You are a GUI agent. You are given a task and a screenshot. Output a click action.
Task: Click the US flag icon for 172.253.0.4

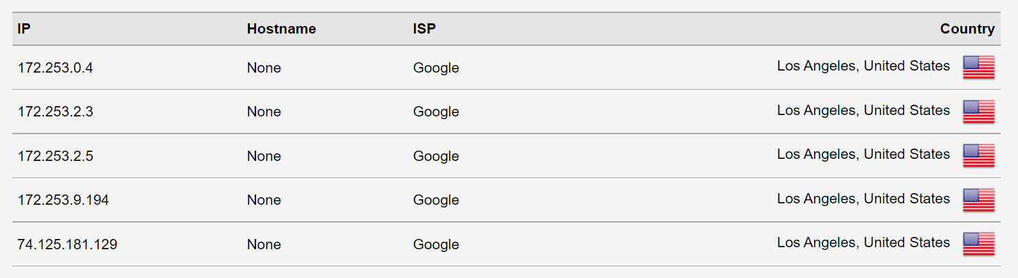pos(978,67)
